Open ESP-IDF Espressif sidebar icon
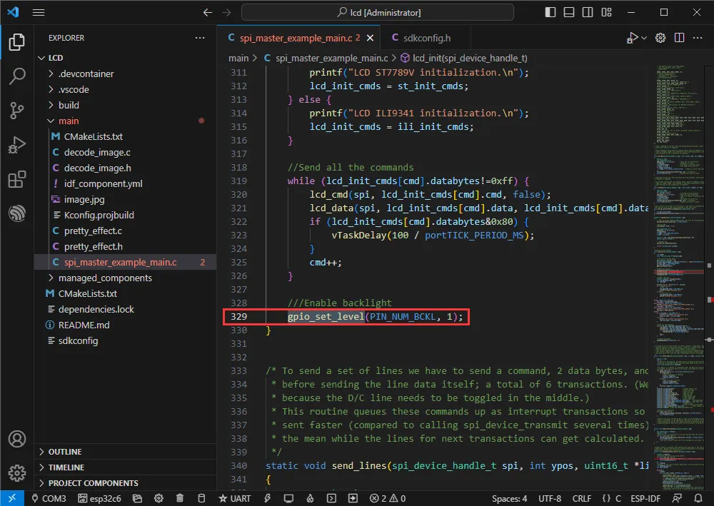Image resolution: width=714 pixels, height=506 pixels. (x=17, y=213)
